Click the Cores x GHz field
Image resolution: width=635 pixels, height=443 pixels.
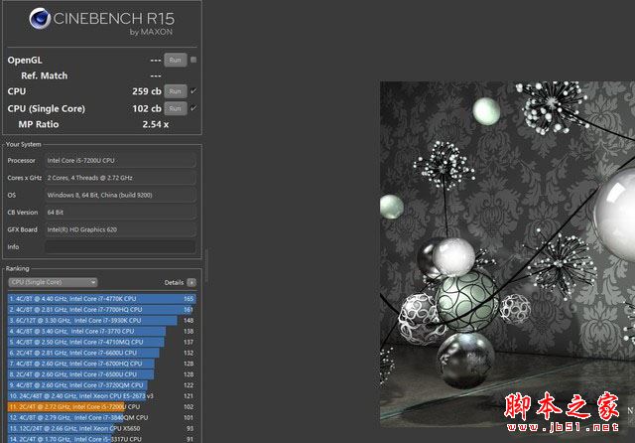point(120,178)
